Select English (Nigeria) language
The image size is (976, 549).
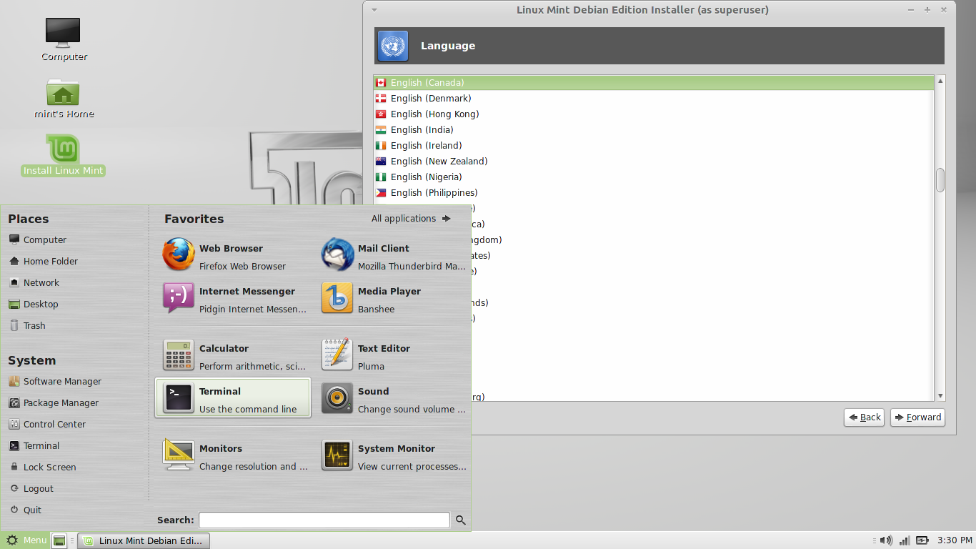point(654,177)
